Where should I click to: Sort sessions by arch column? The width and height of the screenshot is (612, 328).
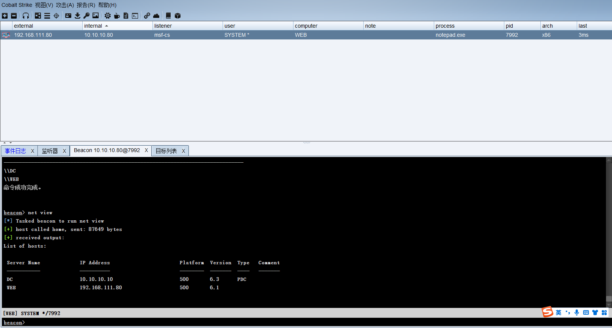click(x=559, y=26)
